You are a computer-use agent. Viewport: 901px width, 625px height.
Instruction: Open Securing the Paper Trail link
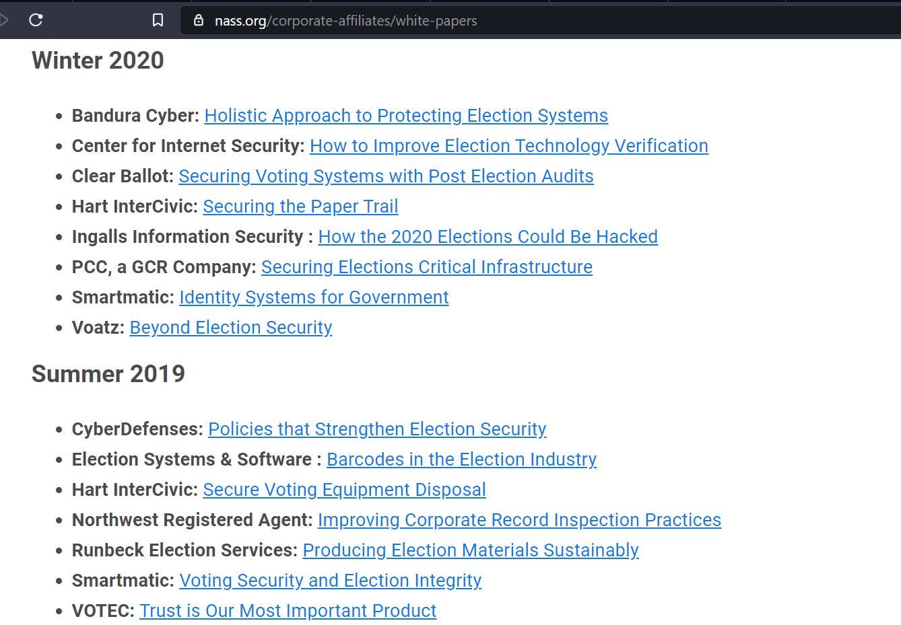(x=300, y=207)
